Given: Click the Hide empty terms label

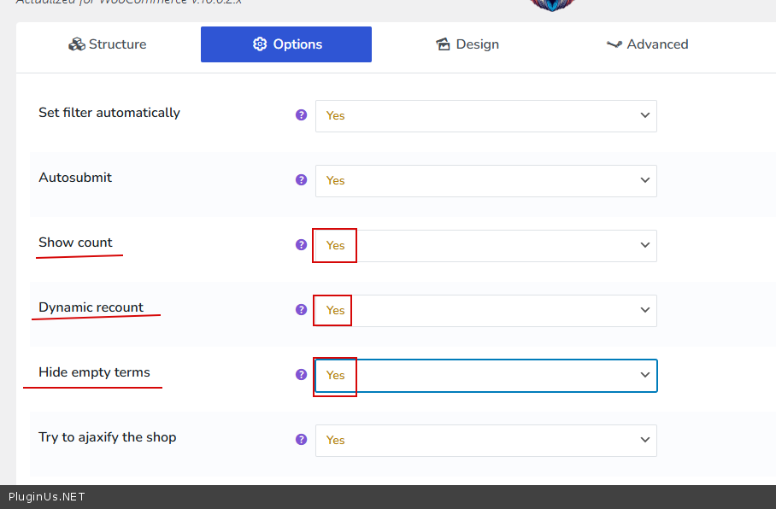Looking at the screenshot, I should (94, 372).
